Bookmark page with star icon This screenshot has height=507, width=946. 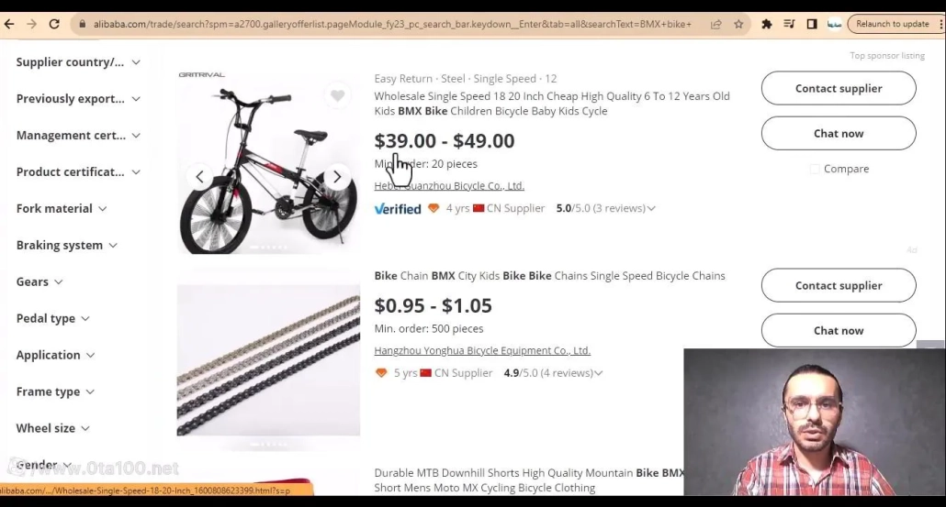738,24
